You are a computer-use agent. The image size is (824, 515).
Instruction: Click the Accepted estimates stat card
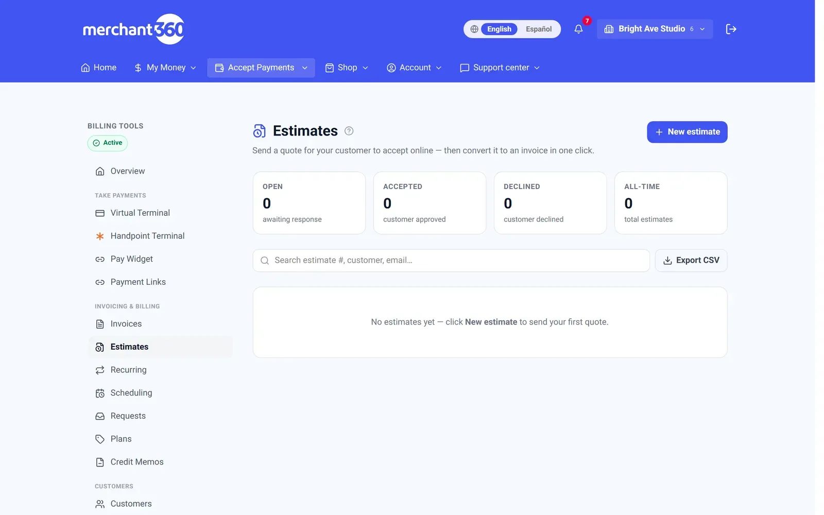pos(430,203)
